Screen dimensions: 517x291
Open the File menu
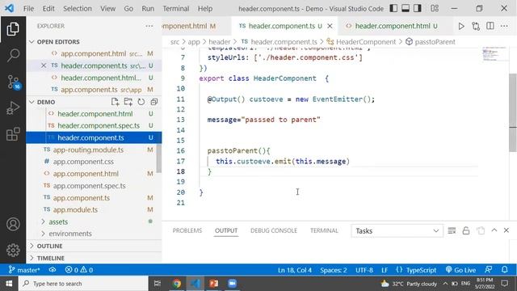click(x=28, y=9)
